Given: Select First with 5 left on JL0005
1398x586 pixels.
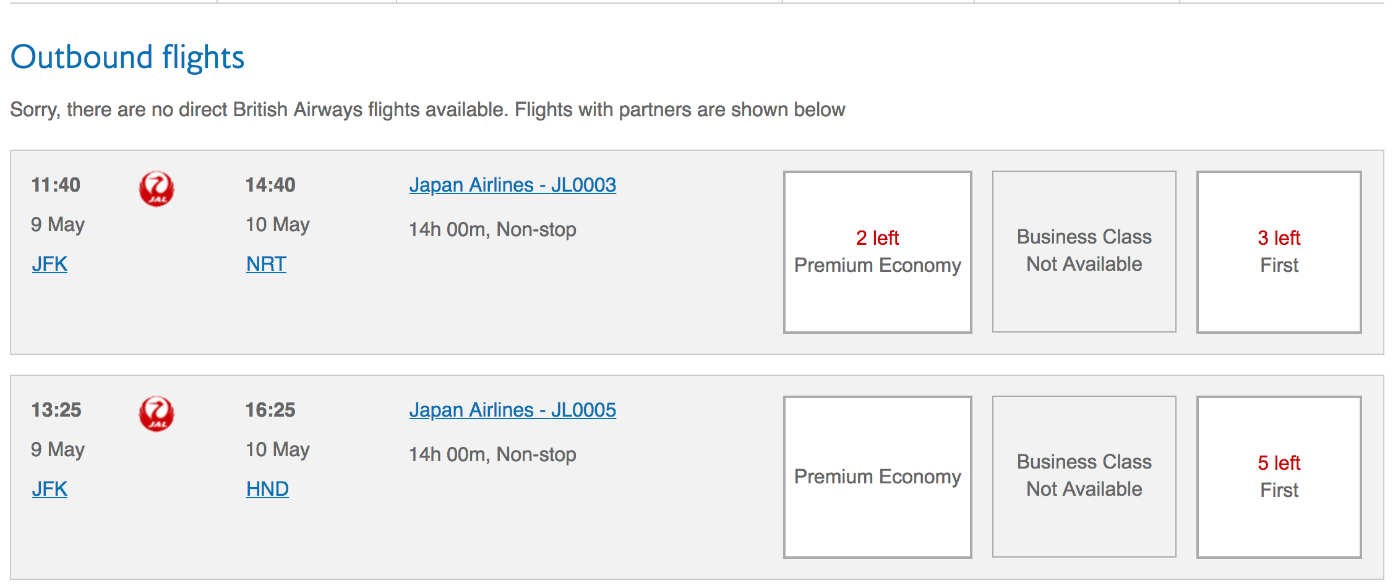Looking at the screenshot, I should pyautogui.click(x=1279, y=477).
